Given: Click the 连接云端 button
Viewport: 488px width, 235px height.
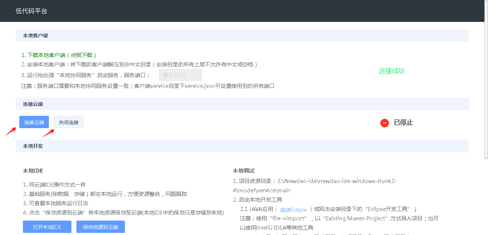Looking at the screenshot, I should click(x=34, y=122).
